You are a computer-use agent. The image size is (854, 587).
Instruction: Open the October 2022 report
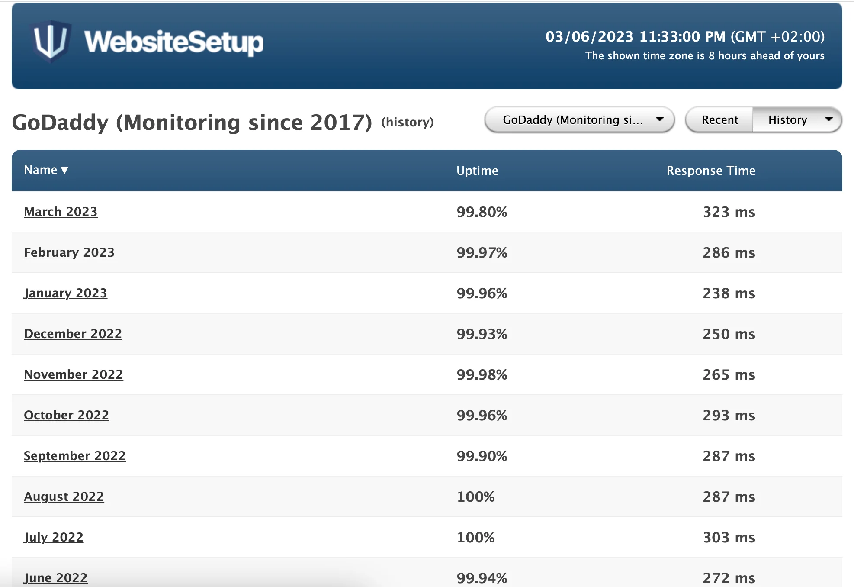coord(67,415)
